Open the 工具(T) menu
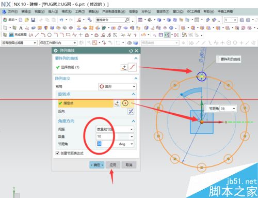The width and height of the screenshot is (258, 198). tap(80, 11)
